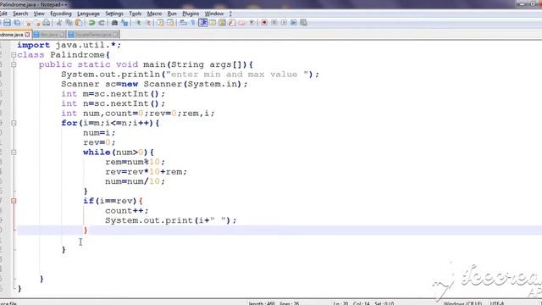Open the Window menu
Viewport: 542px width, 305px height.
click(x=214, y=14)
